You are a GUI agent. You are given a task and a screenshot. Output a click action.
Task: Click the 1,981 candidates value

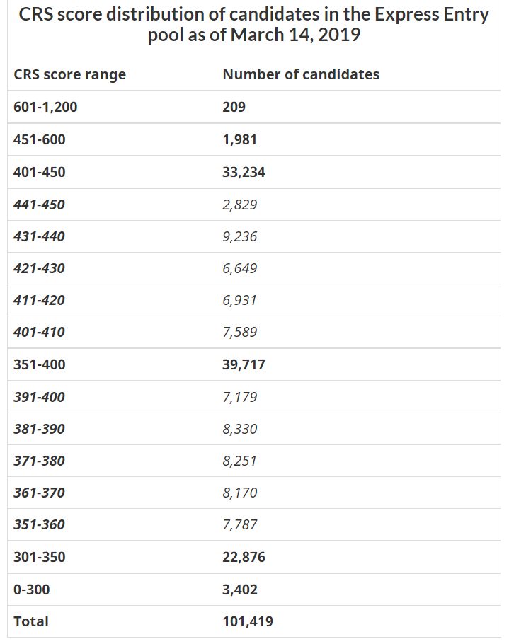(239, 139)
